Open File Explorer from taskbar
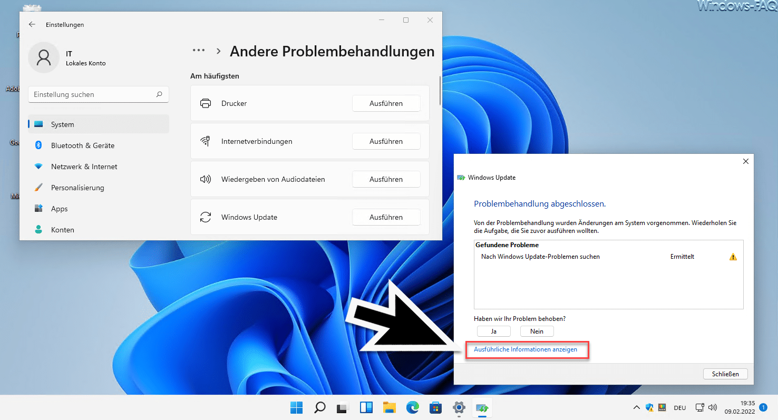The image size is (778, 420). (390, 407)
